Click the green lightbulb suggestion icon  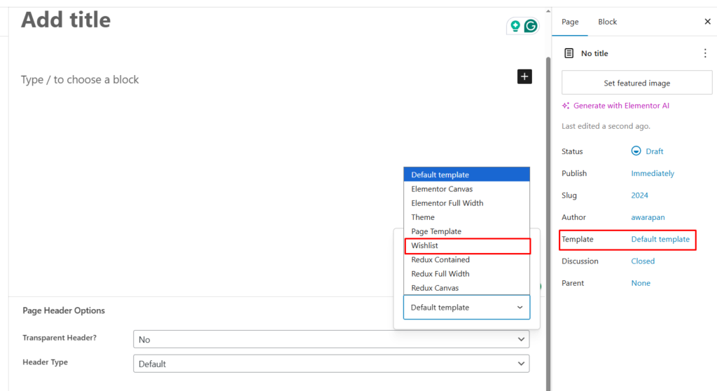(x=515, y=26)
